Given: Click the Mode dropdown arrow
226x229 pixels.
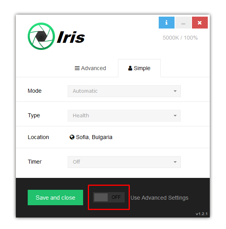Looking at the screenshot, I should click(x=175, y=91).
